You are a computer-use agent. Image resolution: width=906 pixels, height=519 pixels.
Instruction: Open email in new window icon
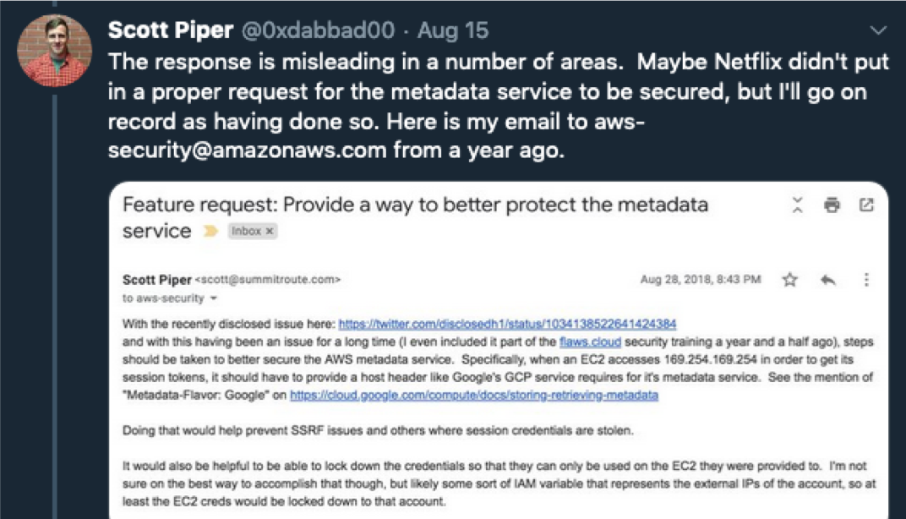866,205
